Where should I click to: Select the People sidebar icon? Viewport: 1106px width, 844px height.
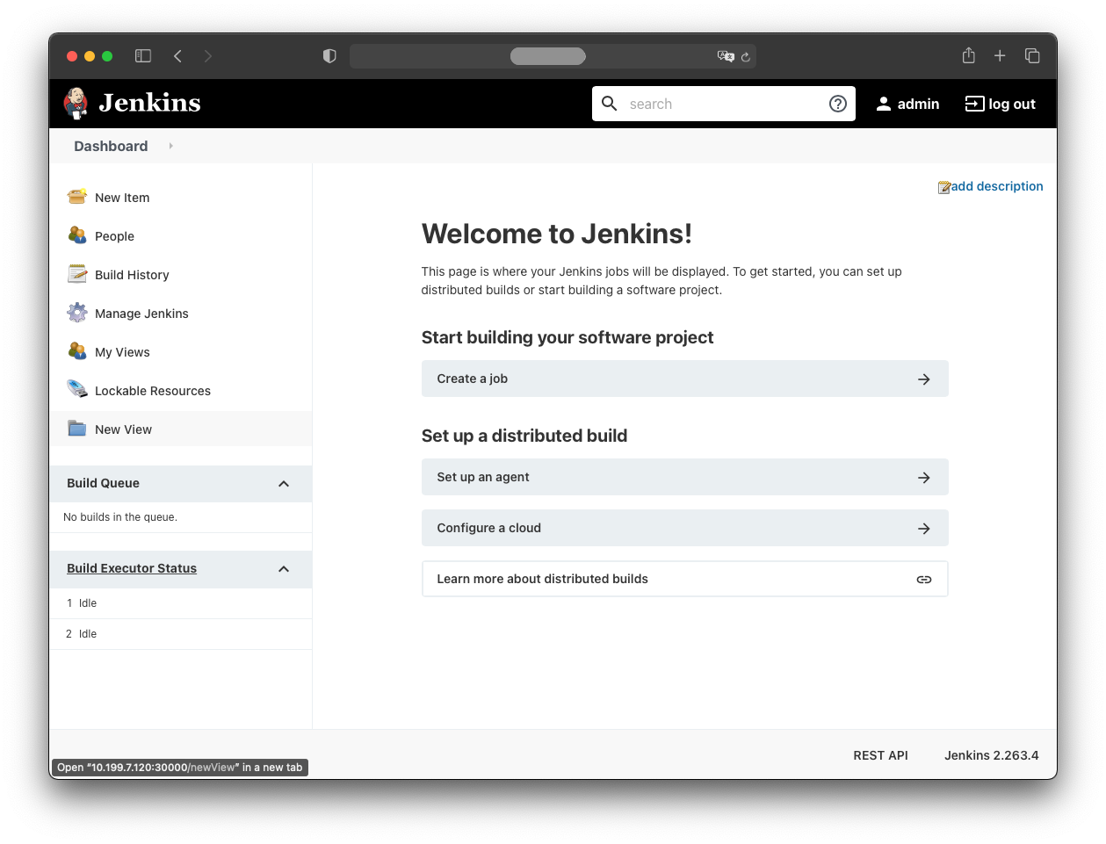coord(77,235)
